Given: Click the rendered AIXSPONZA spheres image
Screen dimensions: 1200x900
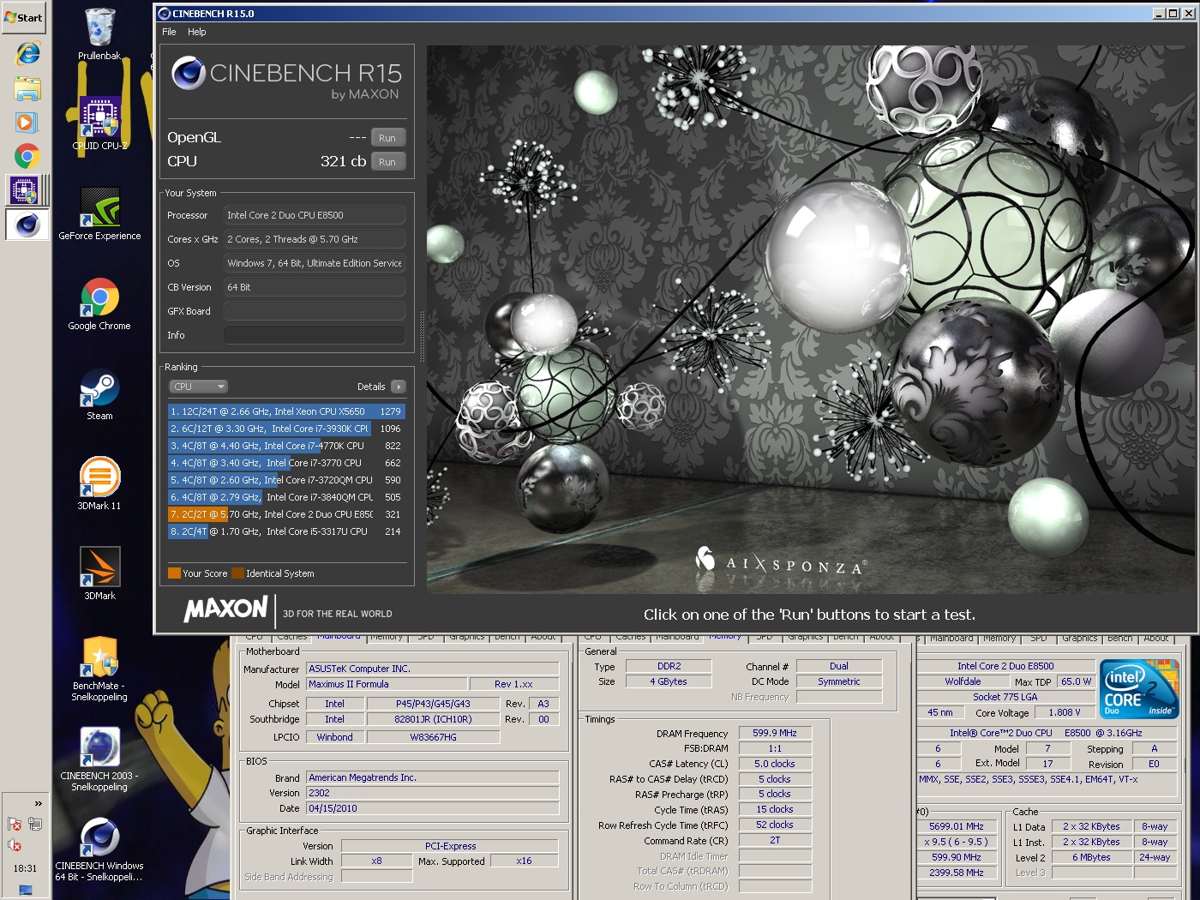Looking at the screenshot, I should (x=811, y=319).
